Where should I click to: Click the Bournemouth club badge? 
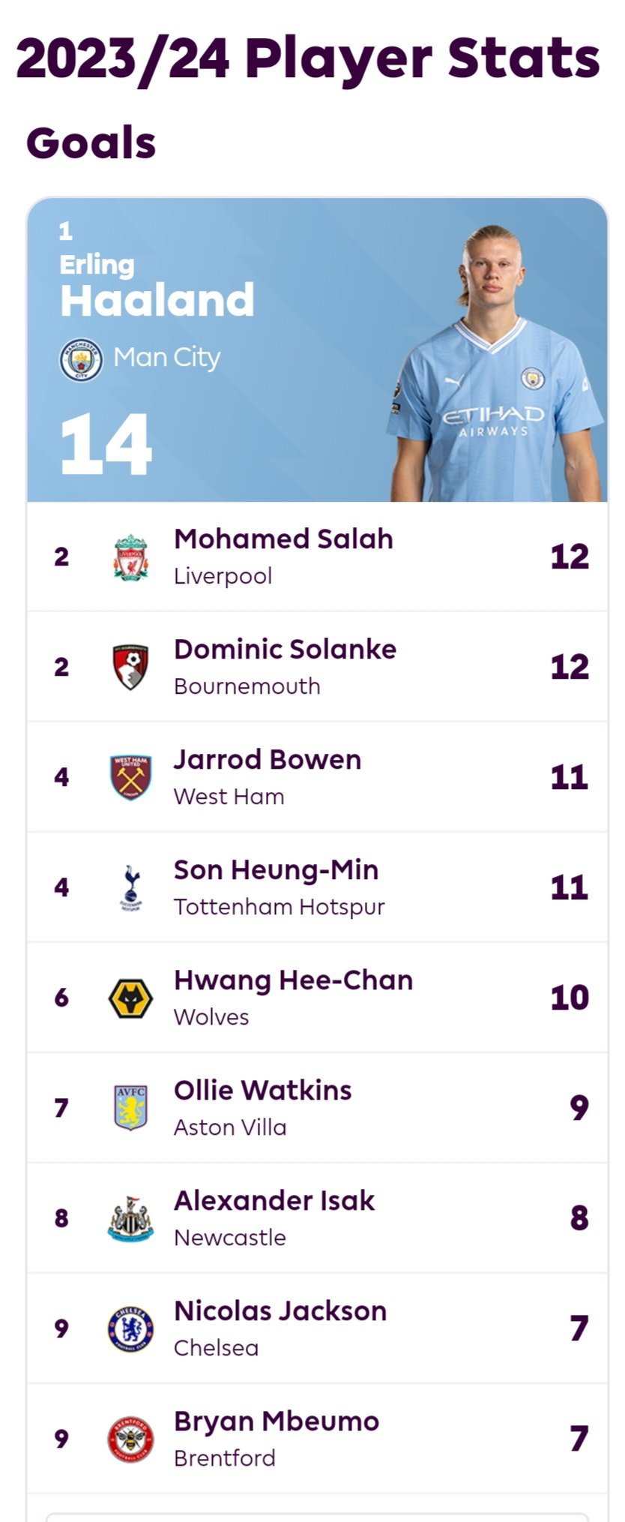(130, 667)
